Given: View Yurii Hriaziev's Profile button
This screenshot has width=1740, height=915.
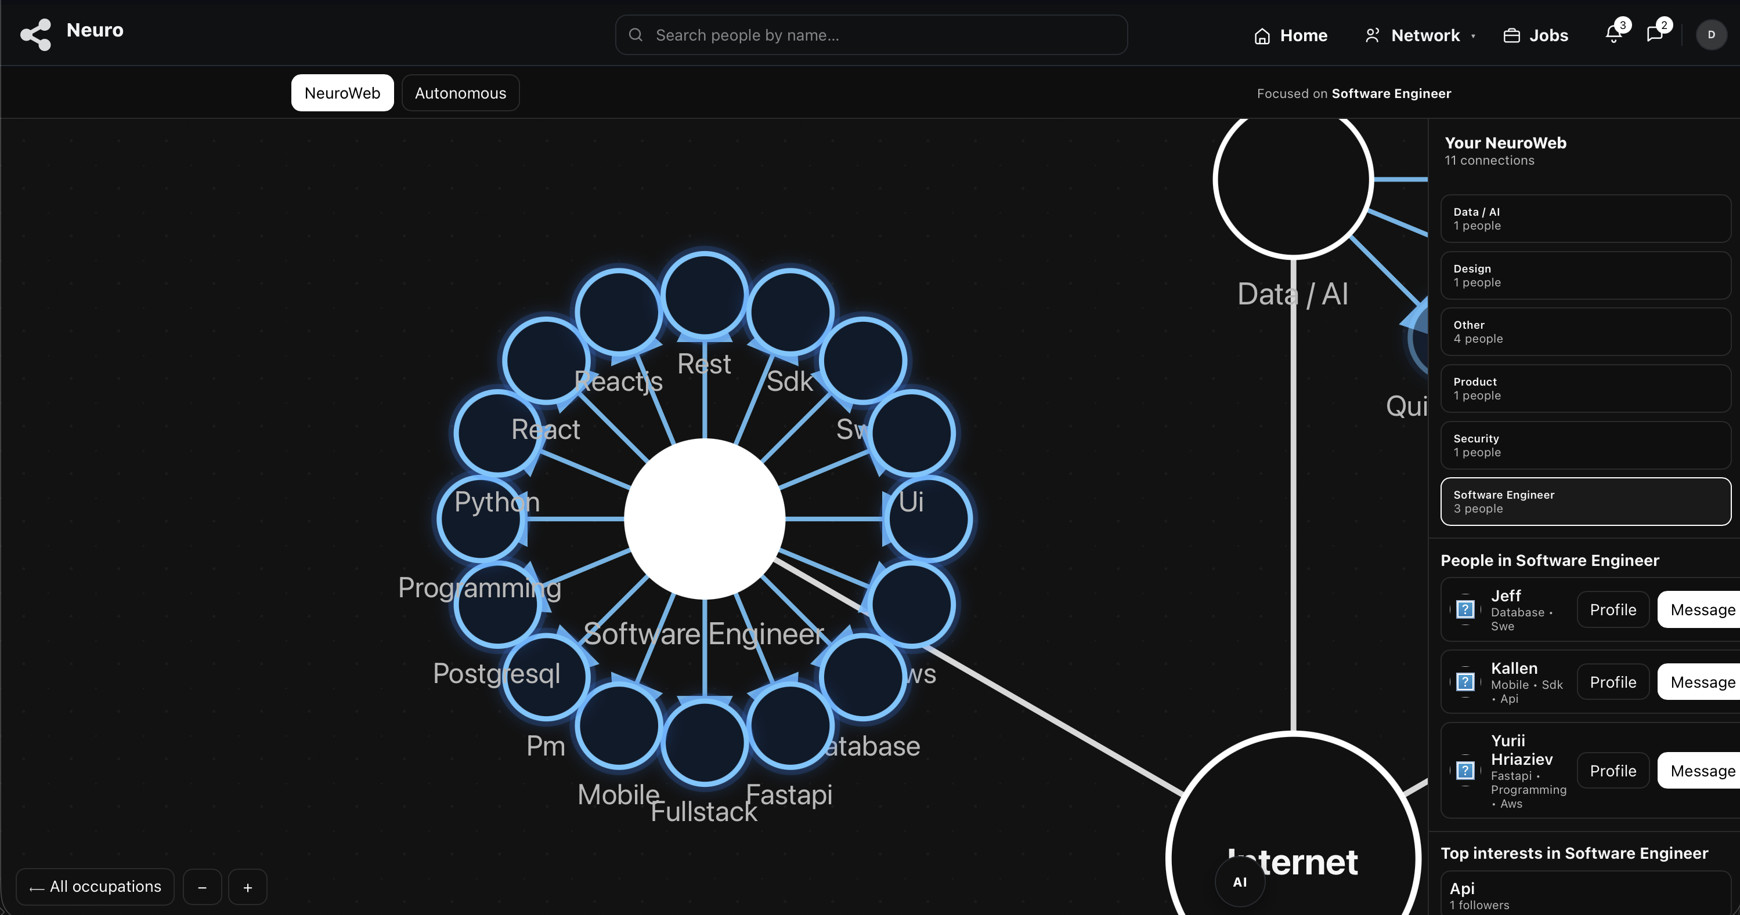Looking at the screenshot, I should (1612, 771).
